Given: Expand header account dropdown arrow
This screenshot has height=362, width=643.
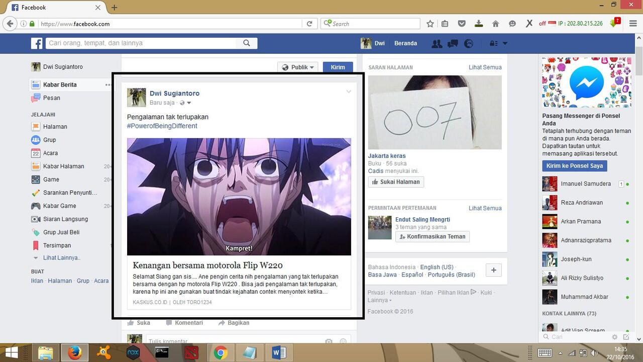Looking at the screenshot, I should 505,44.
